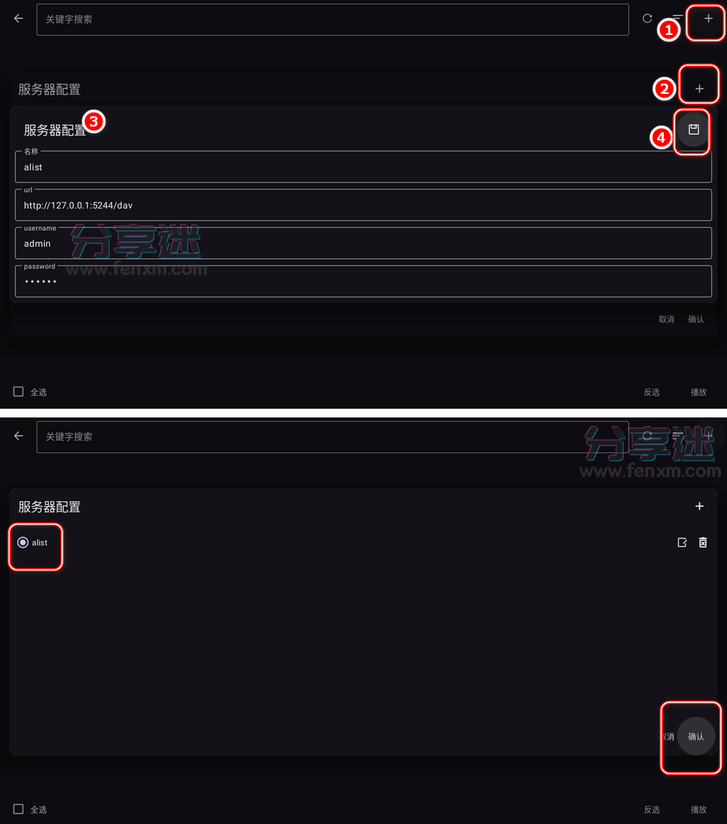This screenshot has height=824, width=727.
Task: Click the password input field
Action: click(x=363, y=281)
